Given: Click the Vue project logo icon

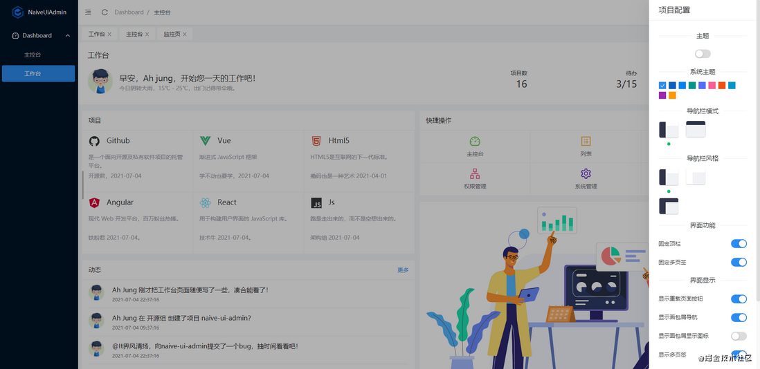Looking at the screenshot, I should pos(205,141).
